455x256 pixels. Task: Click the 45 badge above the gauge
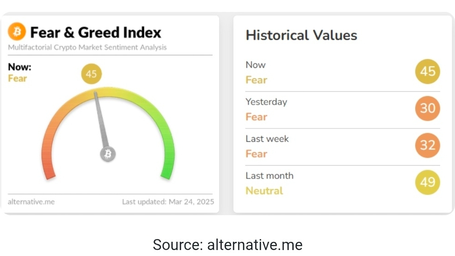click(x=91, y=74)
